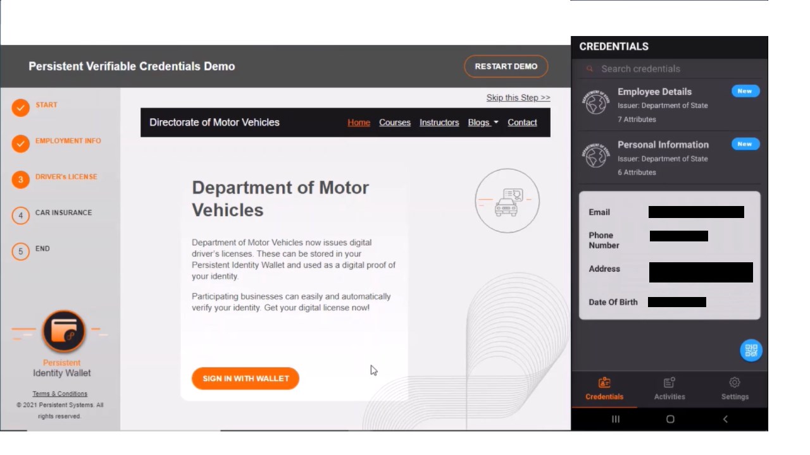Switch to the Settings tab
810x455 pixels.
point(735,389)
